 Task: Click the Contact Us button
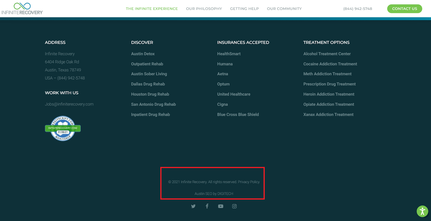point(405,9)
